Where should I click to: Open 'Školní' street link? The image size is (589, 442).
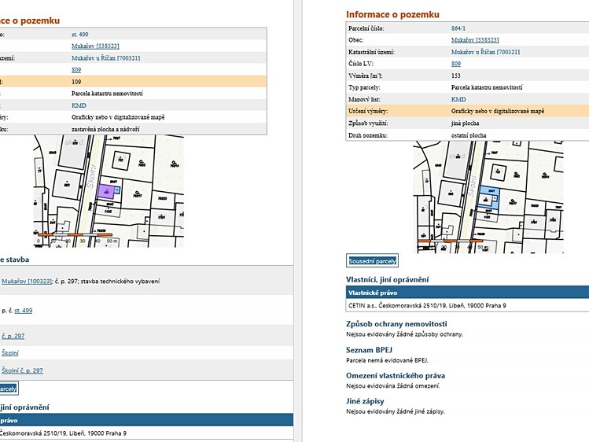(10, 353)
